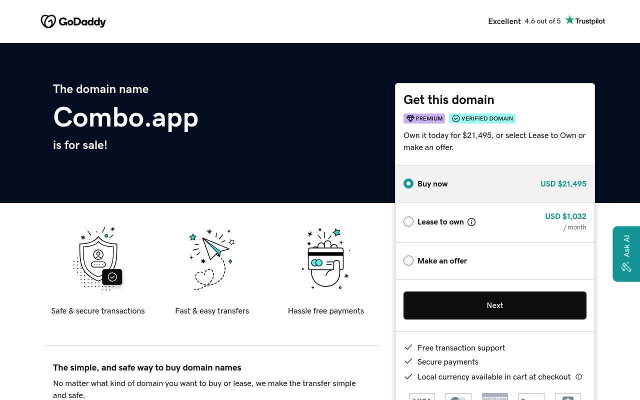Open the local currency info tooltip
The image size is (640, 400).
(578, 376)
